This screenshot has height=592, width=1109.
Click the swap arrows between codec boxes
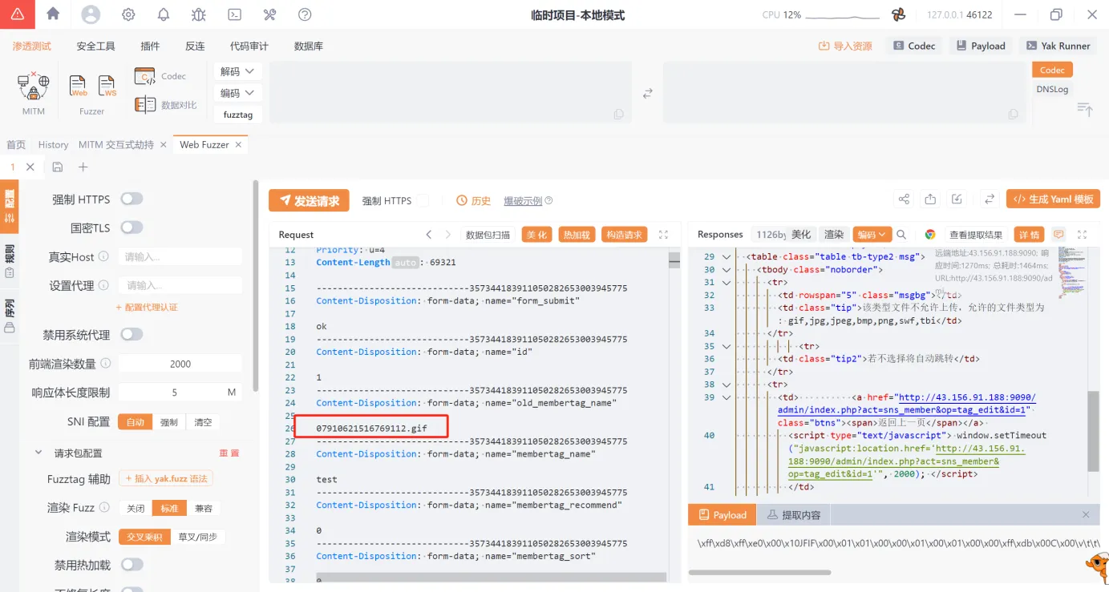pos(647,94)
